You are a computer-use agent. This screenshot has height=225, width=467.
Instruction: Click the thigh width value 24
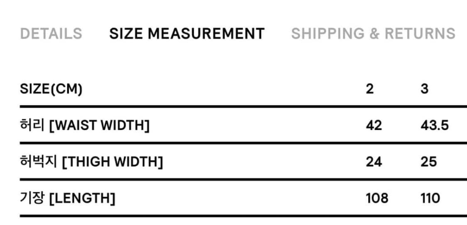pyautogui.click(x=374, y=162)
